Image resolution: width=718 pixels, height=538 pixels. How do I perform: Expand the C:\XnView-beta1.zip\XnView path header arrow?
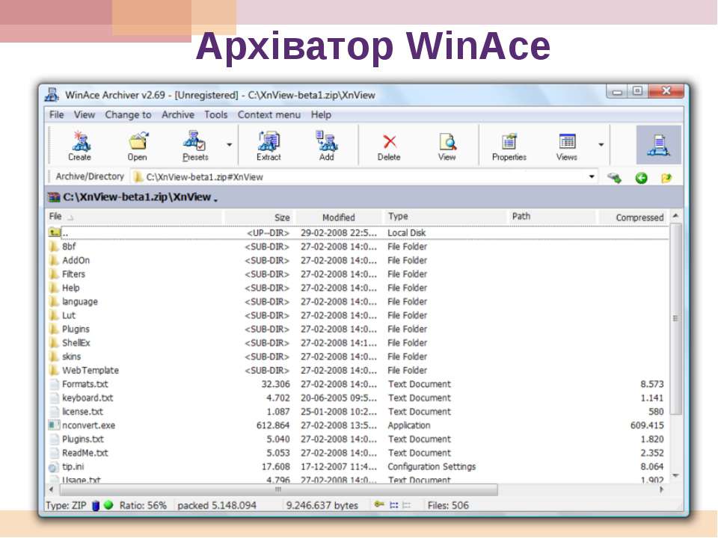tap(215, 200)
